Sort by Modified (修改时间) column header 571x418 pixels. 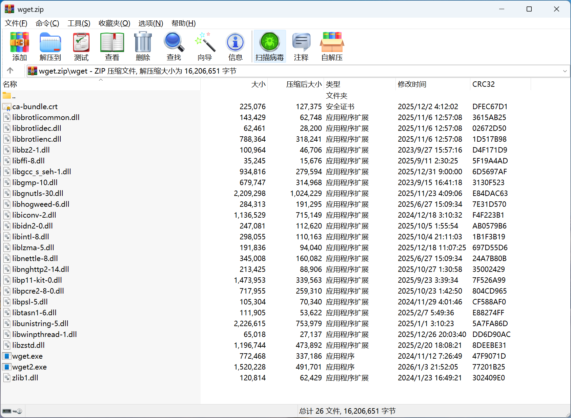[x=433, y=84]
